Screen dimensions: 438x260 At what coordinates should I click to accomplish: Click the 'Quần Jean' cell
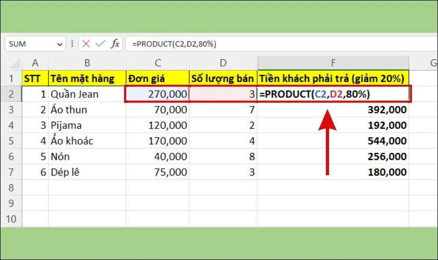(x=87, y=94)
